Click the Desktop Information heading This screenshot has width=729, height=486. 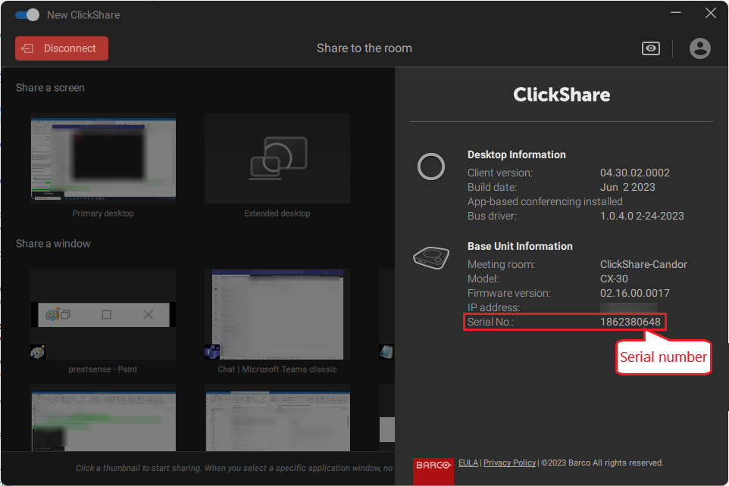point(517,154)
